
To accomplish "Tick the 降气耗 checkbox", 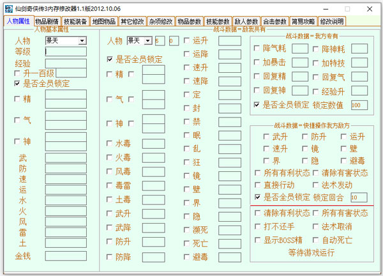I will pos(258,49).
